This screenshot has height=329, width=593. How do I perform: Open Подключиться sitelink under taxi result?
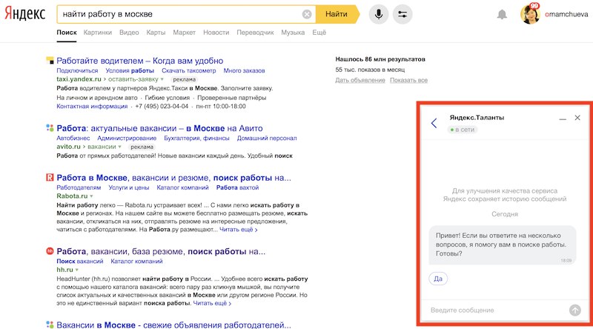[77, 70]
